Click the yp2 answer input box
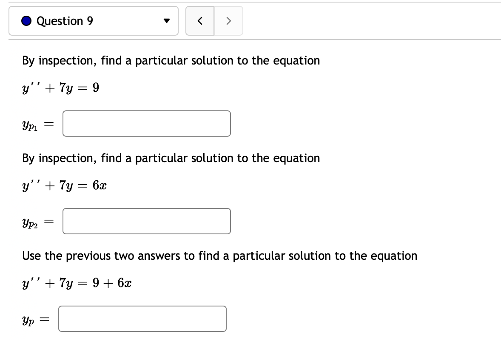 (146, 221)
